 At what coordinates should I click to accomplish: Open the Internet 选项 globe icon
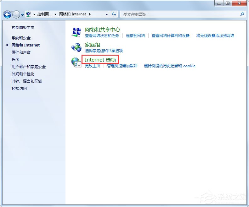(76, 62)
